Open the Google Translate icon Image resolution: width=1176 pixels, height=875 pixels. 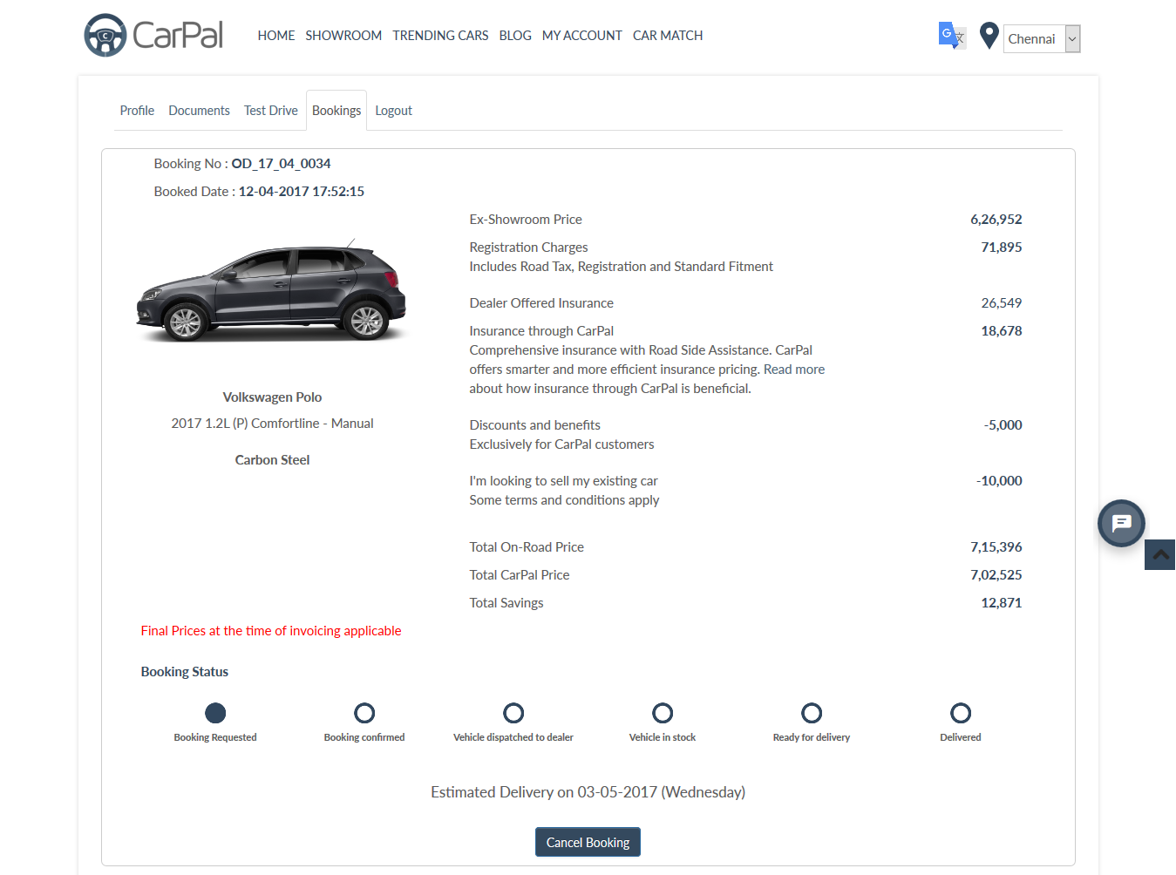click(x=952, y=36)
